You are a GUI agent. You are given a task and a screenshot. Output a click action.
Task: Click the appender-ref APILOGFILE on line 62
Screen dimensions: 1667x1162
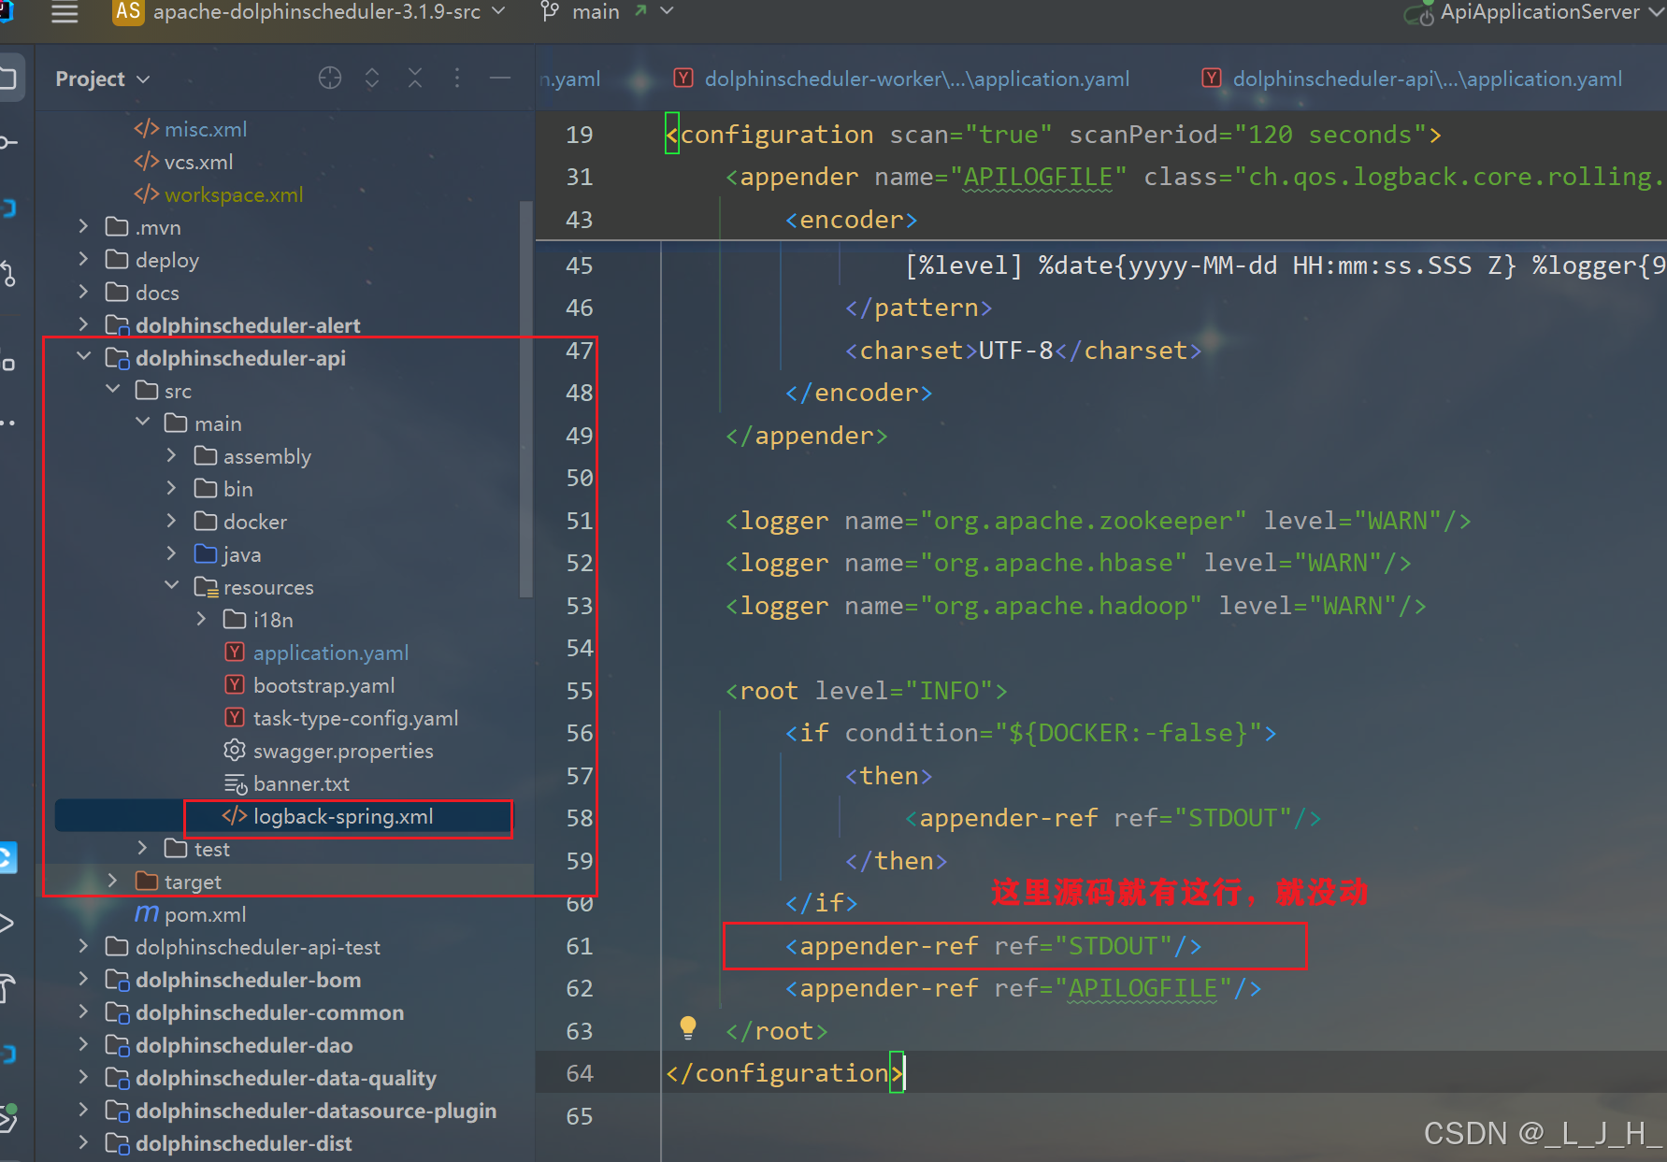[1024, 988]
